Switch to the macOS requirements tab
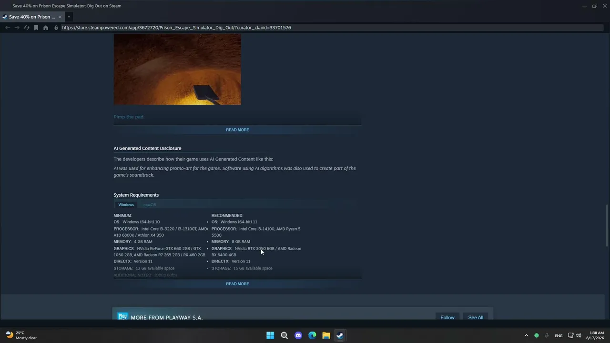610x343 pixels. point(150,205)
